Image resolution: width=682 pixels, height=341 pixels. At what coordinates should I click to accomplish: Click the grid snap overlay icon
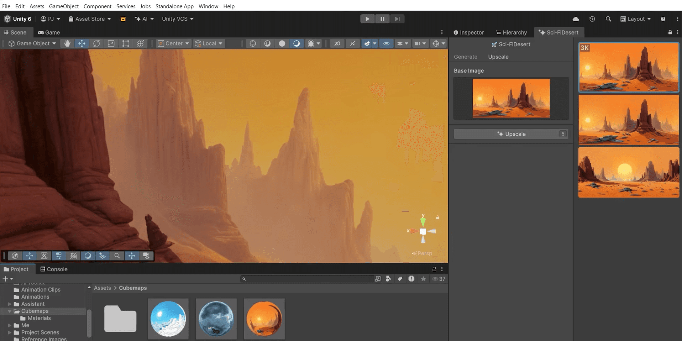pyautogui.click(x=73, y=256)
